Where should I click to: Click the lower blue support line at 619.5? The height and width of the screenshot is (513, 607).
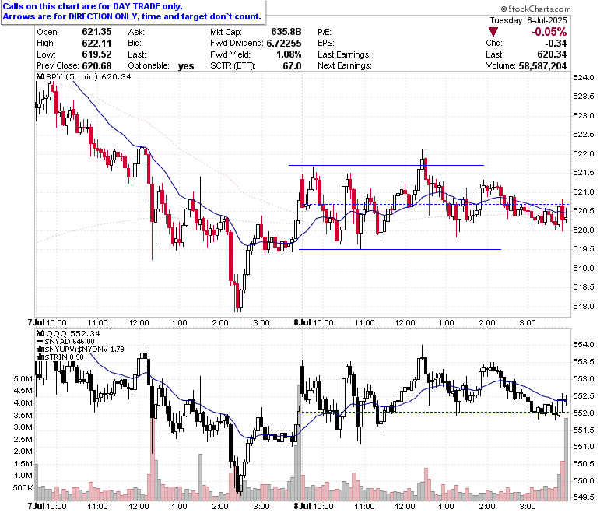pyautogui.click(x=400, y=249)
